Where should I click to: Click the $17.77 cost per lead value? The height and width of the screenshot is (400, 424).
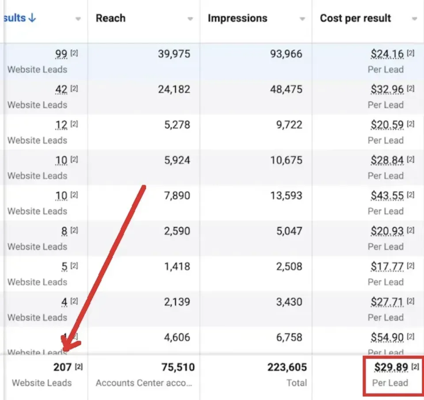click(x=387, y=267)
